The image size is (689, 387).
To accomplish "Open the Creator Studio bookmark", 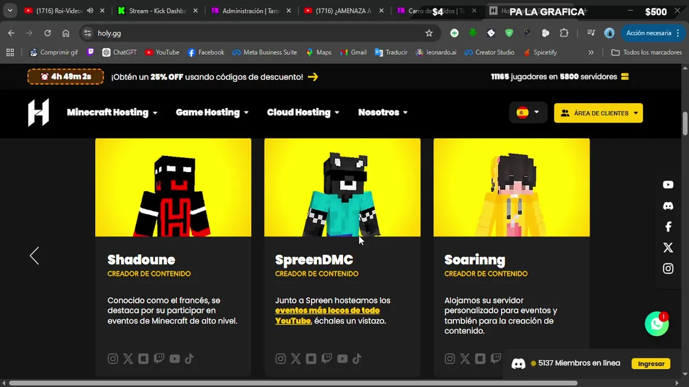I will 489,52.
